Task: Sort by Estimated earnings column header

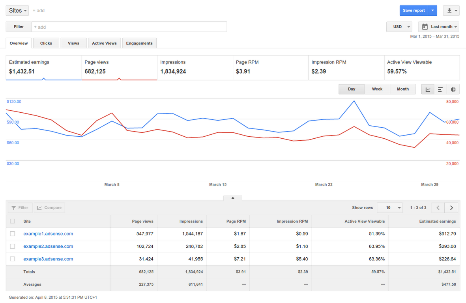Action: click(x=438, y=221)
